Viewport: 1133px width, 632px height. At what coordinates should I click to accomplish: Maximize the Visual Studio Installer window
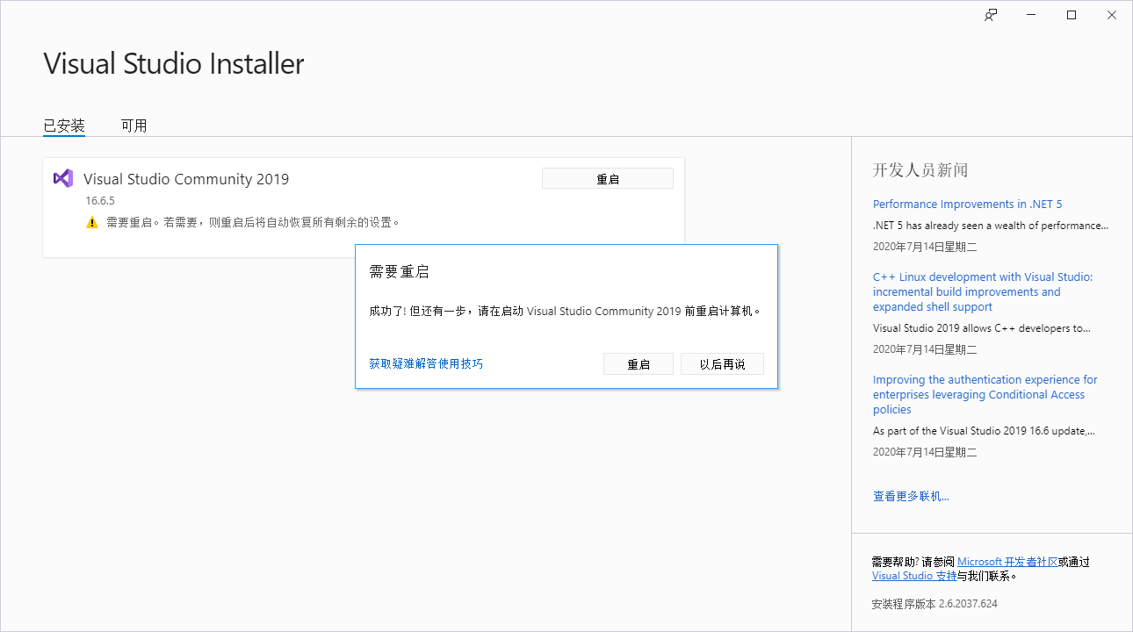1072,15
